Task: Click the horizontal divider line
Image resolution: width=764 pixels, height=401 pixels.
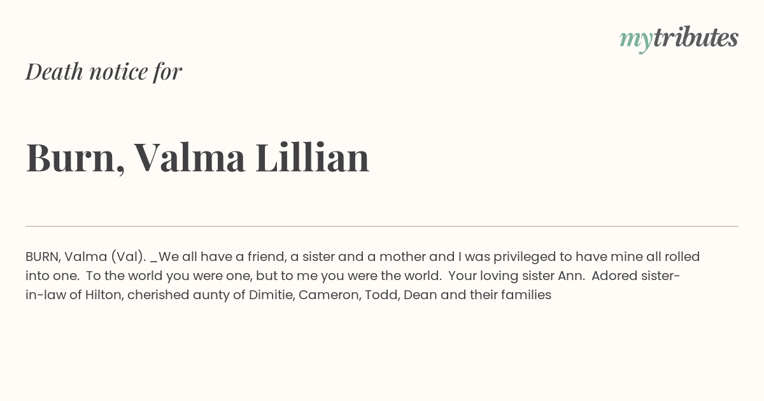Action: tap(382, 226)
